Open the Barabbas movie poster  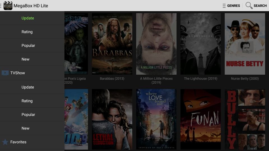coord(112,44)
